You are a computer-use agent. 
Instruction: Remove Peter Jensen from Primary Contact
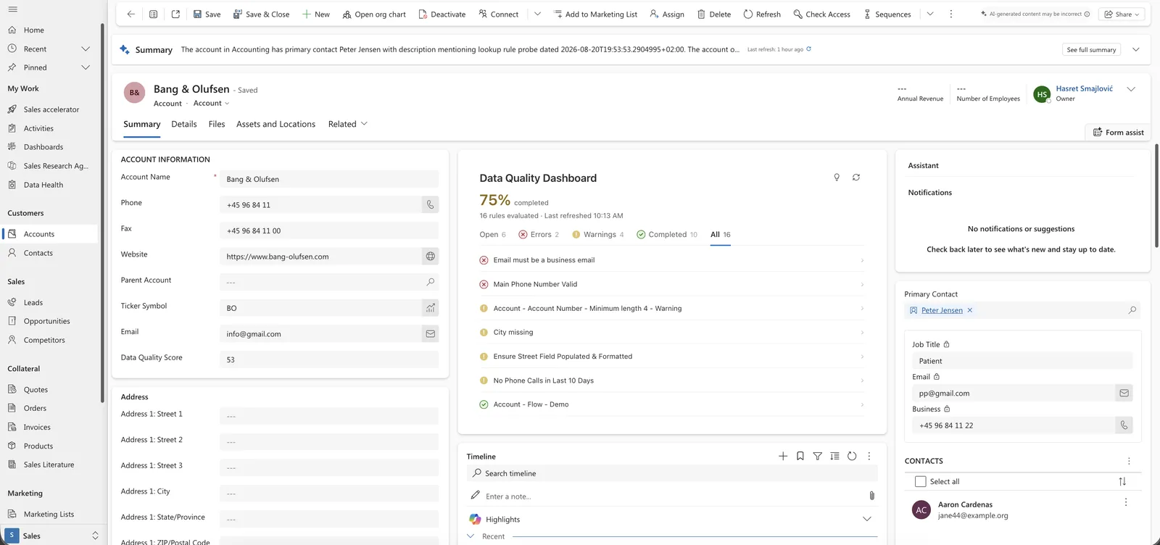click(970, 310)
